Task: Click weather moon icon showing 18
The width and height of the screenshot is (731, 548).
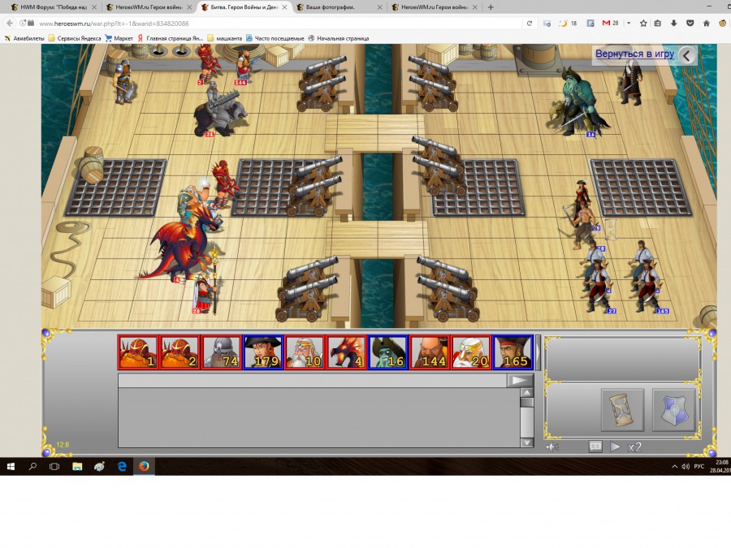Action: click(568, 24)
